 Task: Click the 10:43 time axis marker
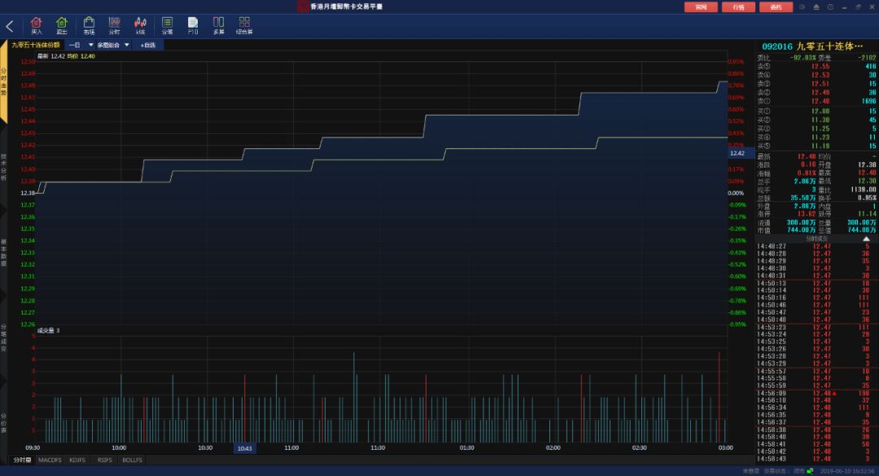[244, 448]
